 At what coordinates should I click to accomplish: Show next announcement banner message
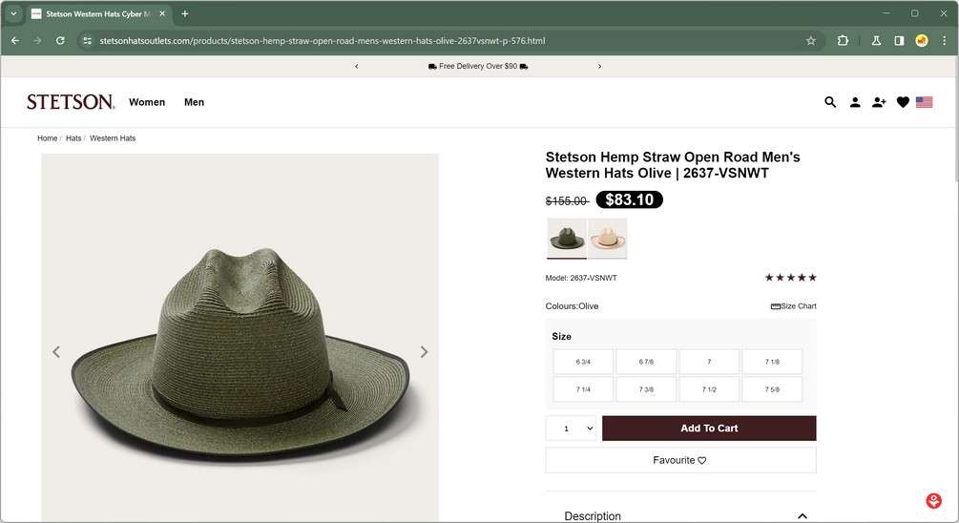point(599,66)
